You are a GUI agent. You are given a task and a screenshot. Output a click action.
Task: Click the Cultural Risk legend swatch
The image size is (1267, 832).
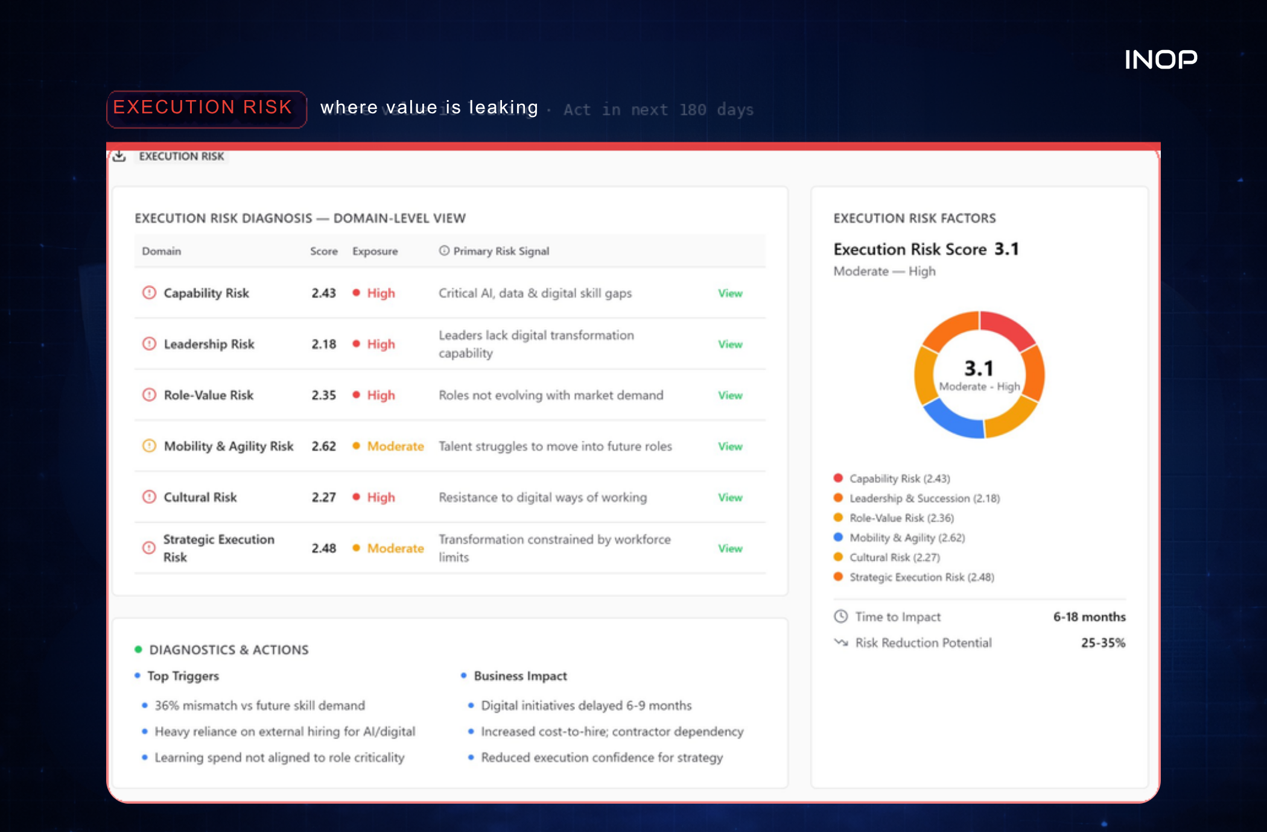click(x=838, y=557)
